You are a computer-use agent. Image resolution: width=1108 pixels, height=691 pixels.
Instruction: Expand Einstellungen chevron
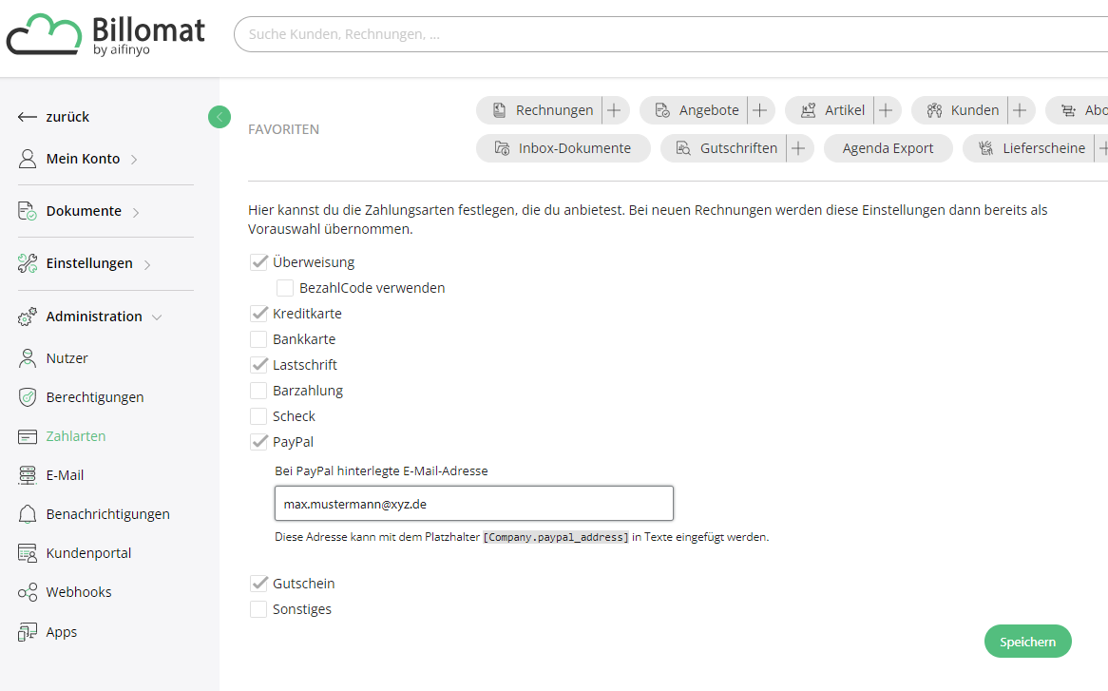pyautogui.click(x=147, y=264)
